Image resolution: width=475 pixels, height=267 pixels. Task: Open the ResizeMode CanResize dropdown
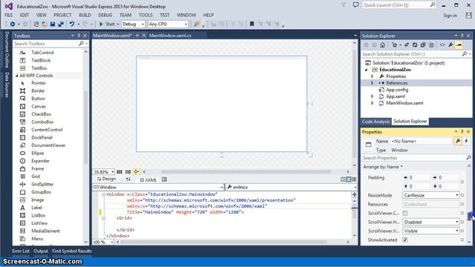point(430,195)
